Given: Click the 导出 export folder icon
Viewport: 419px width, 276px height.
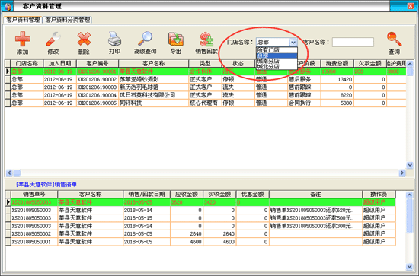Looking at the screenshot, I should click(176, 39).
